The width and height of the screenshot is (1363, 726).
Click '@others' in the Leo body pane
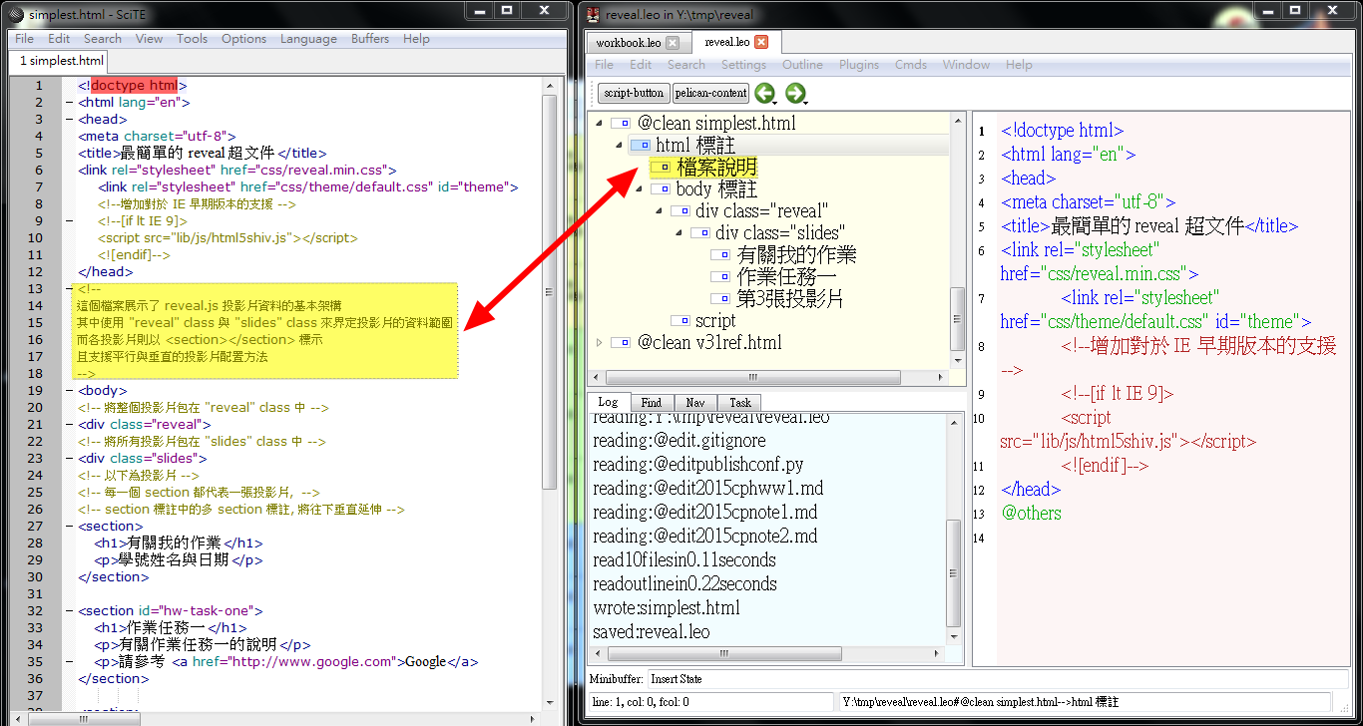click(x=1032, y=513)
